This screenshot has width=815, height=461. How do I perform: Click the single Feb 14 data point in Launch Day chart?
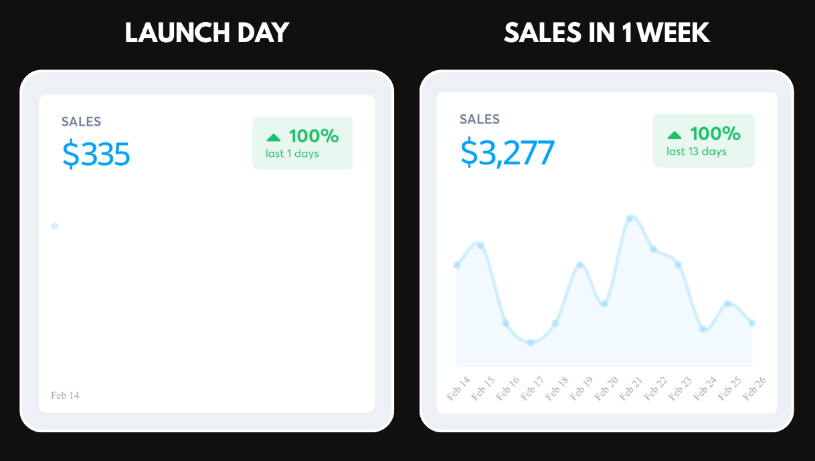click(55, 226)
